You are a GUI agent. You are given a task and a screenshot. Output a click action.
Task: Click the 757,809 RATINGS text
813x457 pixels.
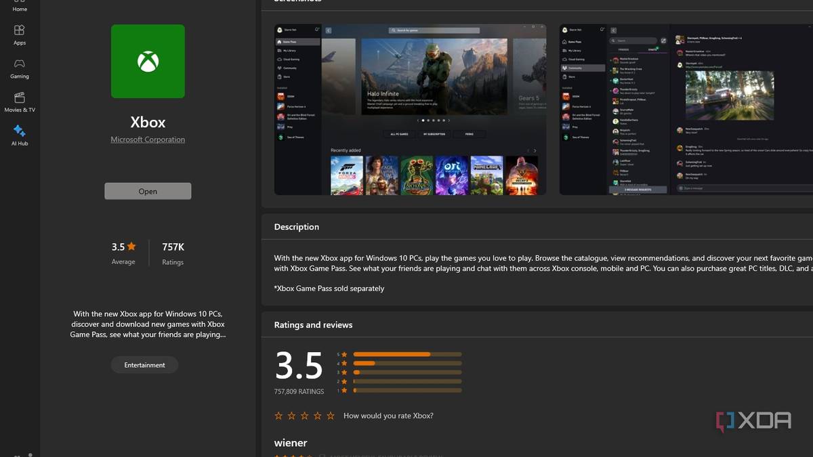(299, 391)
